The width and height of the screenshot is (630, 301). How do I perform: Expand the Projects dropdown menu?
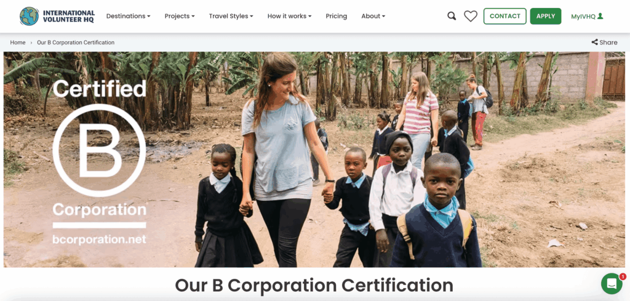(x=180, y=16)
